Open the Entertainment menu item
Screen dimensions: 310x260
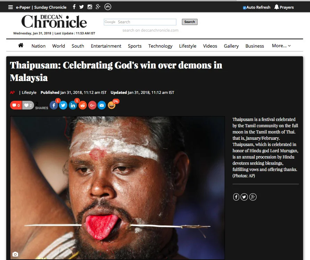click(106, 46)
